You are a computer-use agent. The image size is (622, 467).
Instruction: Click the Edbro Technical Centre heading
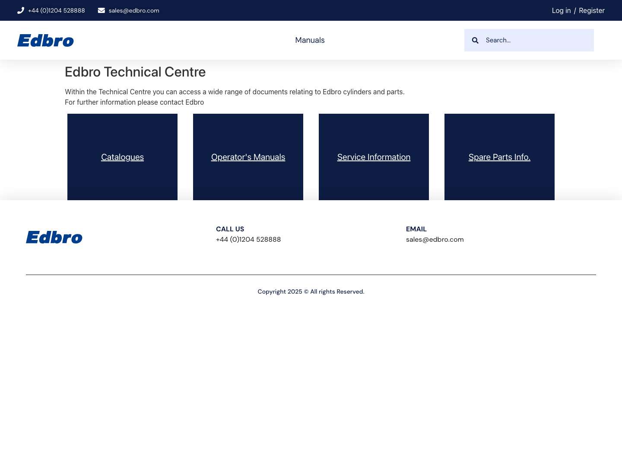click(x=135, y=72)
